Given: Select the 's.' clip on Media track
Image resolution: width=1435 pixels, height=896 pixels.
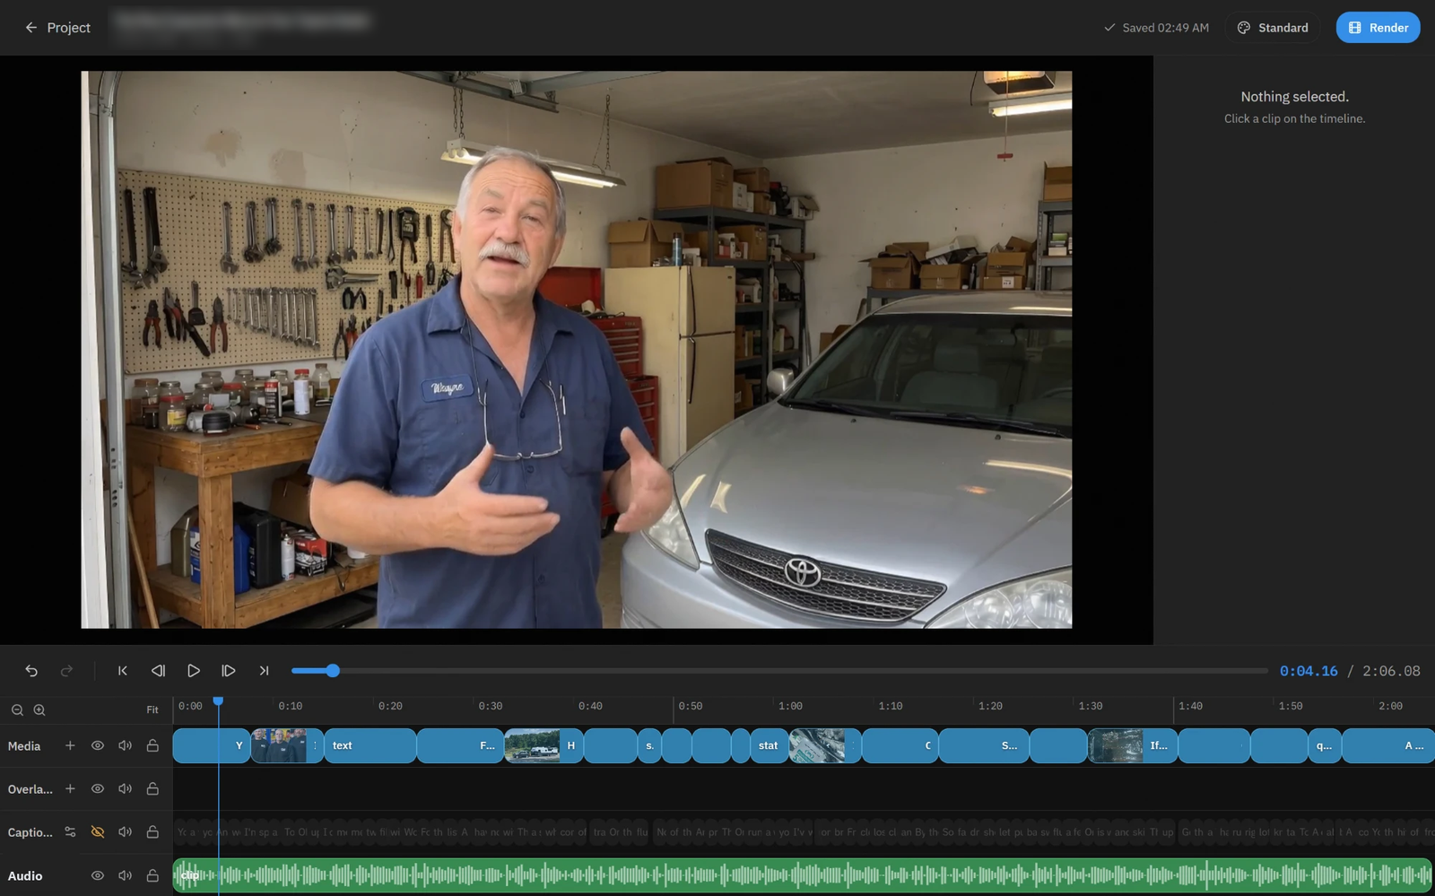Looking at the screenshot, I should (x=649, y=745).
